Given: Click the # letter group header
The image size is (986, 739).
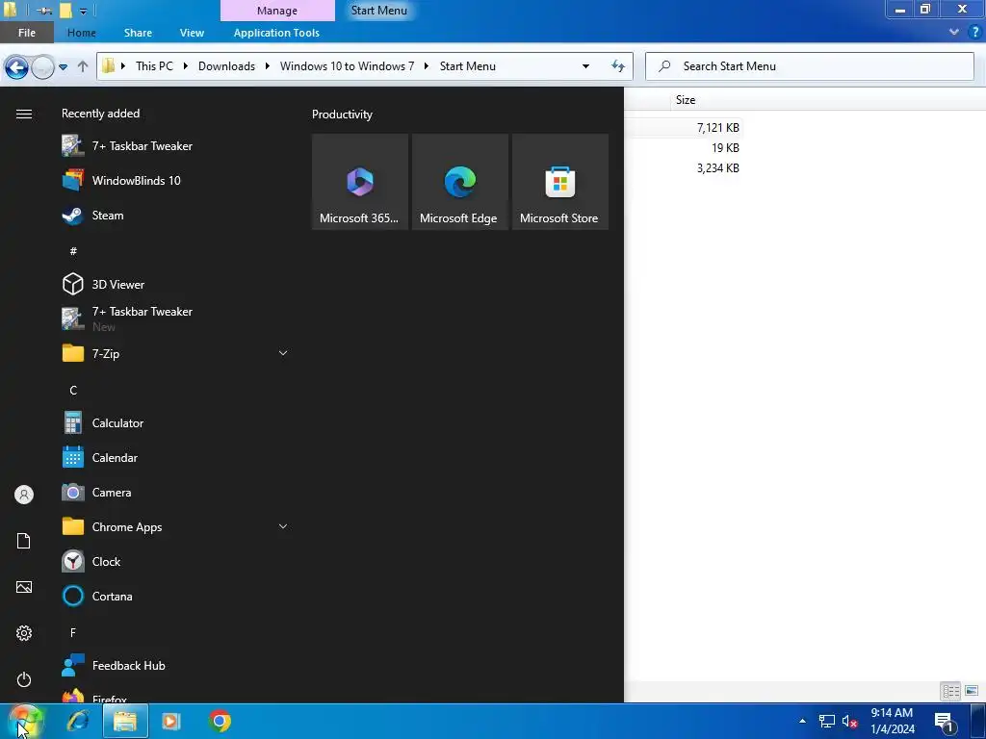Looking at the screenshot, I should (x=73, y=251).
